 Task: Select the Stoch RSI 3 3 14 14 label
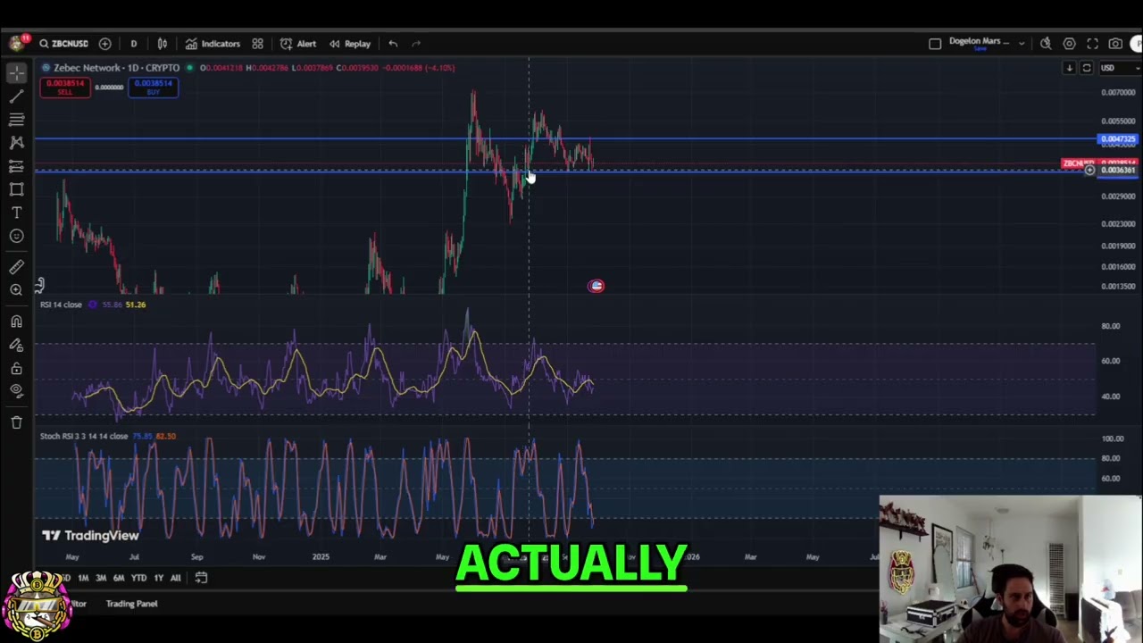[x=84, y=436]
